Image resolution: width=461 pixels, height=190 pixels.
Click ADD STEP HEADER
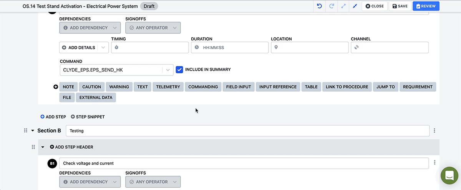click(x=71, y=147)
